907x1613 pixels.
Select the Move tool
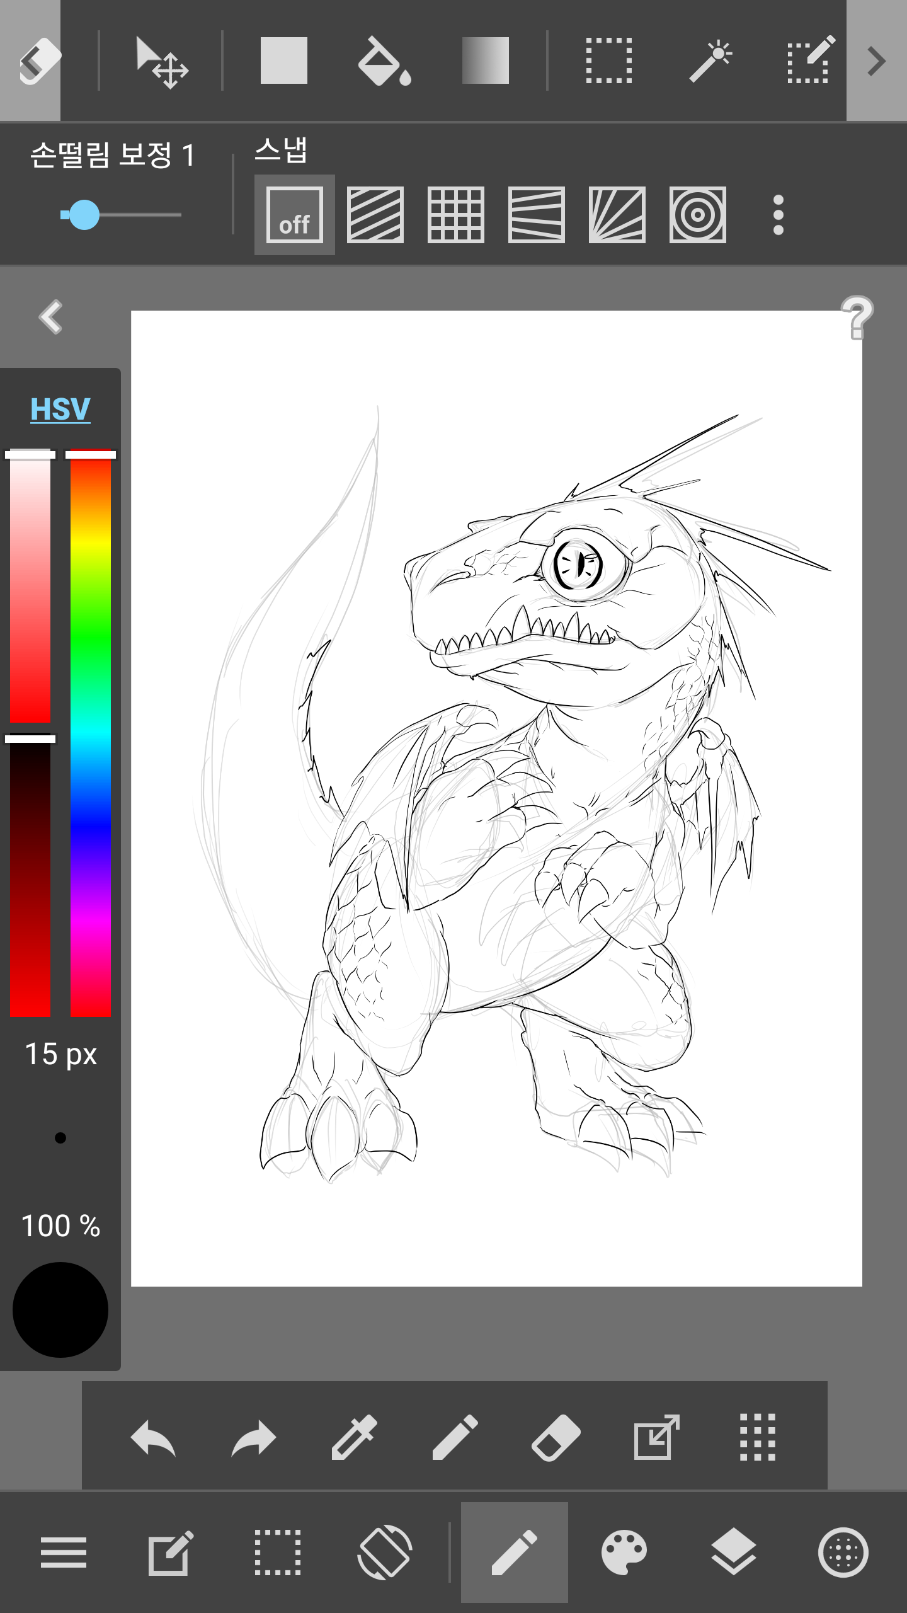click(x=162, y=62)
